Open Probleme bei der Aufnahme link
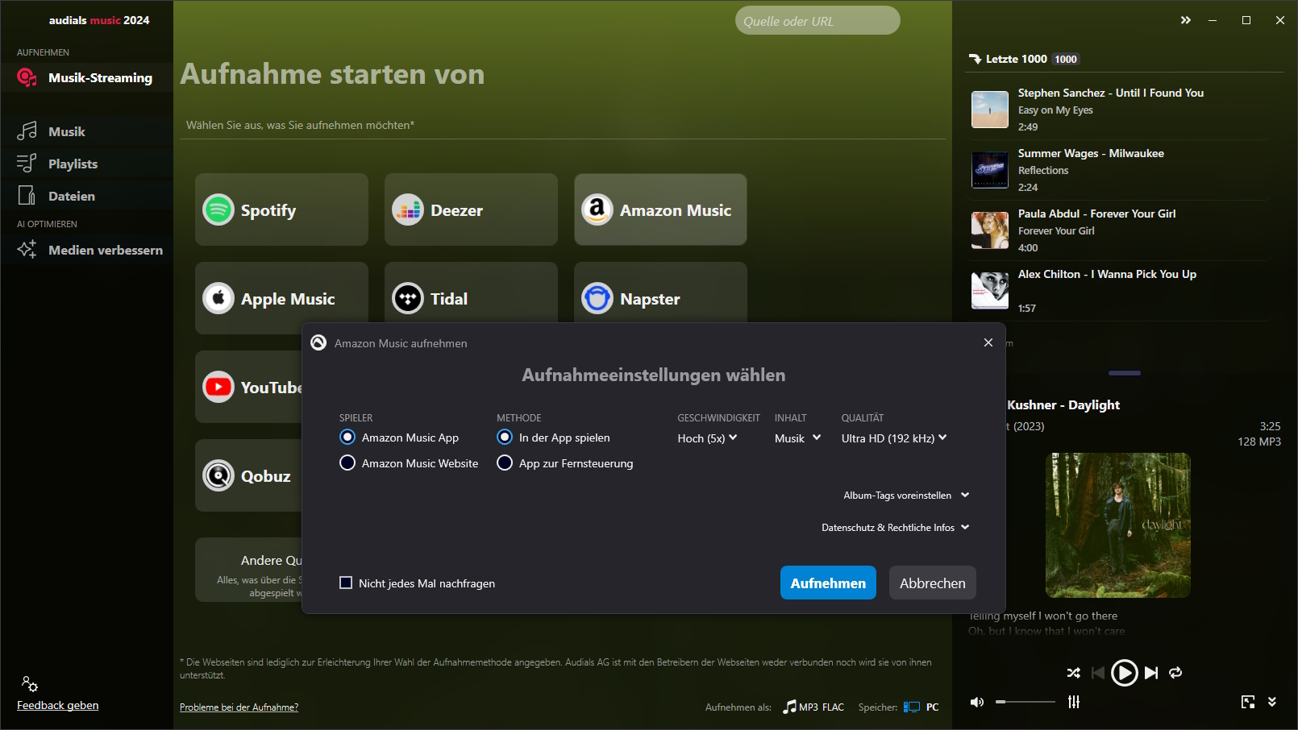 (239, 707)
